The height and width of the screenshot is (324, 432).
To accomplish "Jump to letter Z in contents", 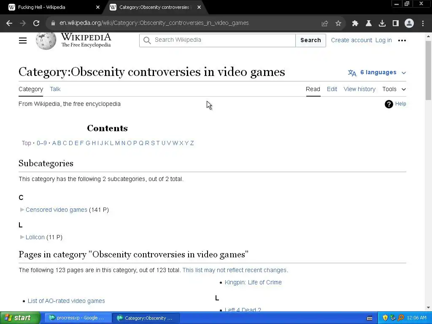I will (192, 143).
